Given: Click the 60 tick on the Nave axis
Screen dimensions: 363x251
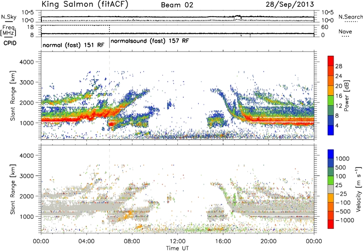Looking at the screenshot, I should pos(324,27).
